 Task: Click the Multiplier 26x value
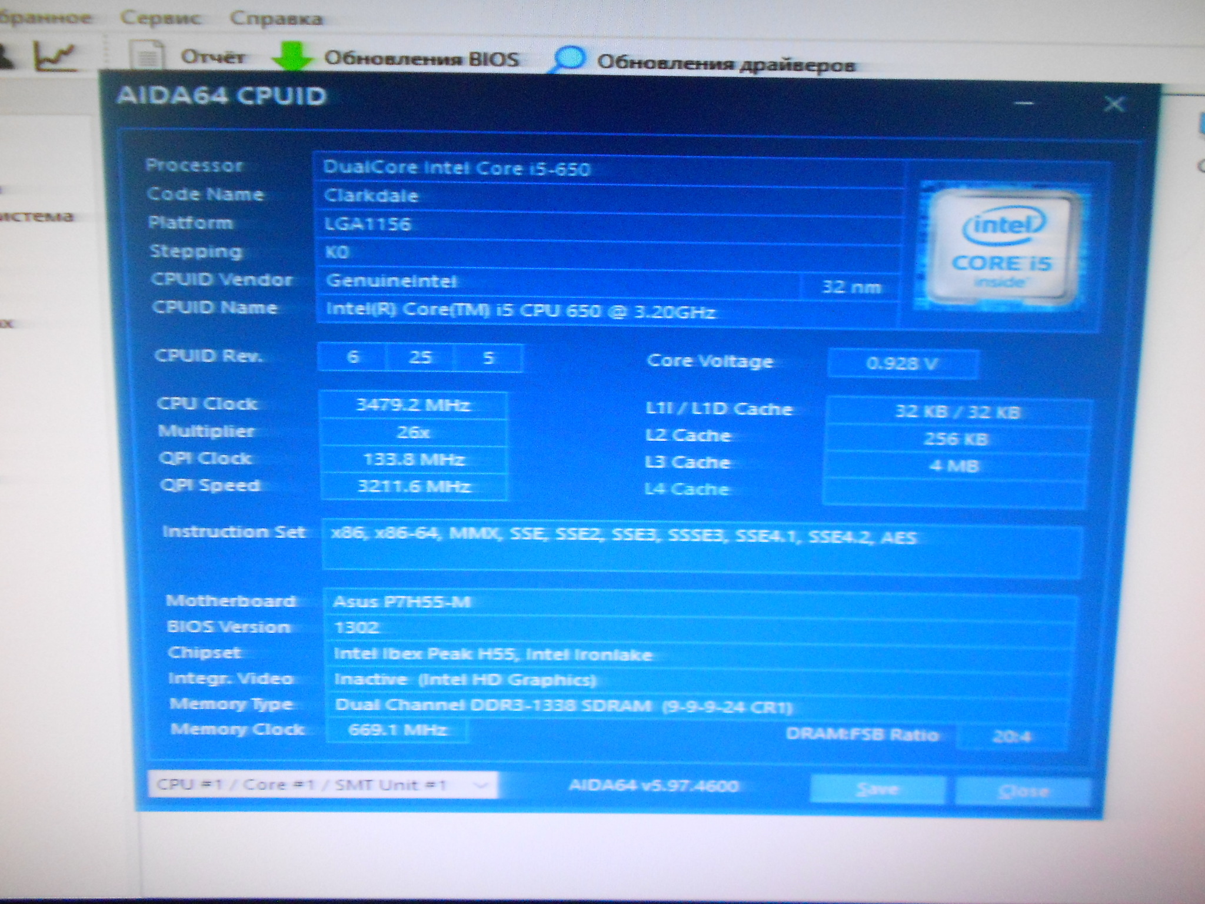coord(412,433)
